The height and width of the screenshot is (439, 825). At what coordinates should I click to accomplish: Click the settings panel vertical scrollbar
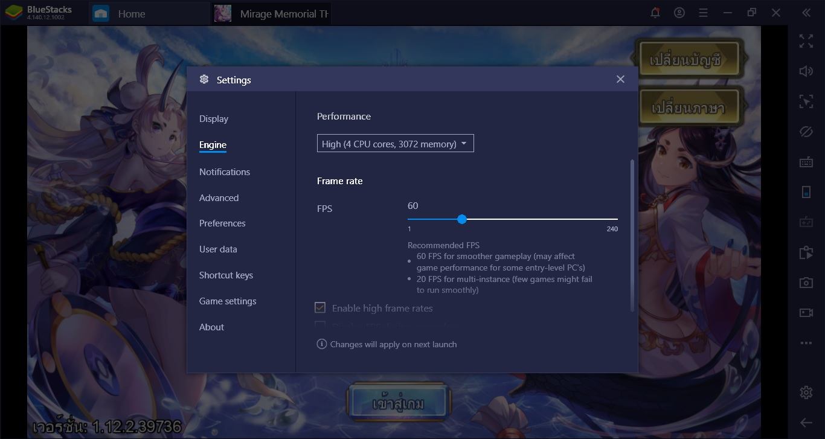pos(632,236)
